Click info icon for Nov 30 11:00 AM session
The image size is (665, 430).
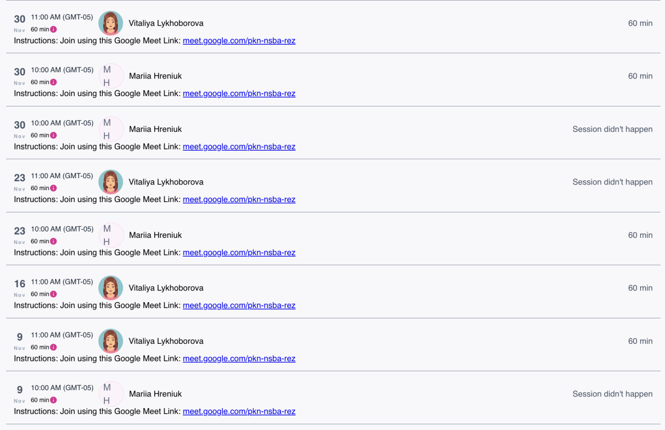54,30
